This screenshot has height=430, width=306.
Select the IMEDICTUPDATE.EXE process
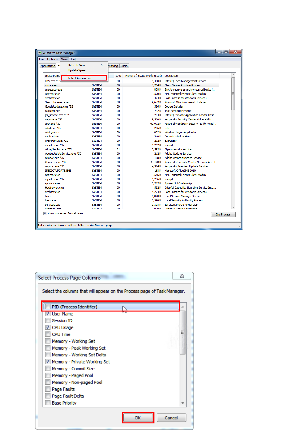(x=132, y=171)
